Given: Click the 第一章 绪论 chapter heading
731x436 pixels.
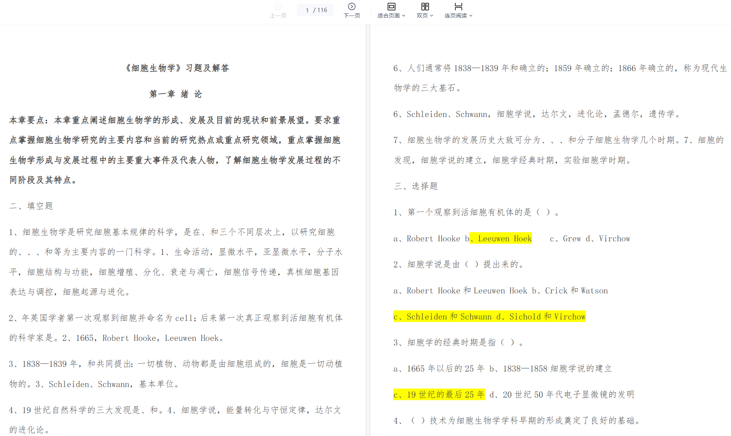Looking at the screenshot, I should click(x=176, y=94).
